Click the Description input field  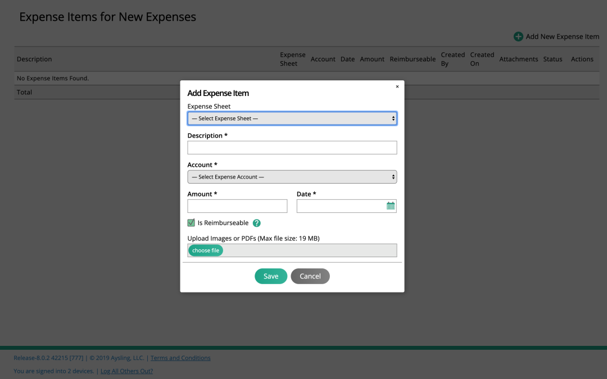point(292,147)
